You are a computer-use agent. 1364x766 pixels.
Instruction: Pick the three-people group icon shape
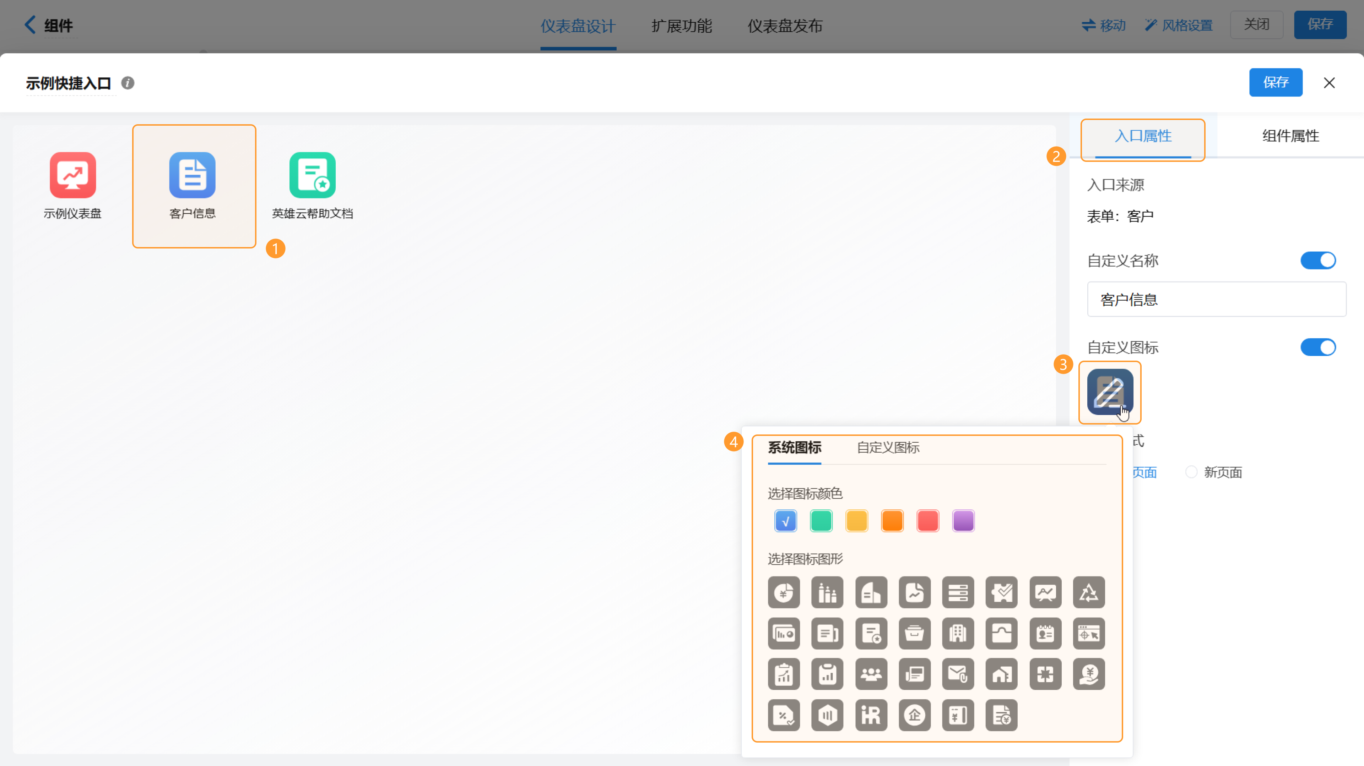(x=871, y=674)
